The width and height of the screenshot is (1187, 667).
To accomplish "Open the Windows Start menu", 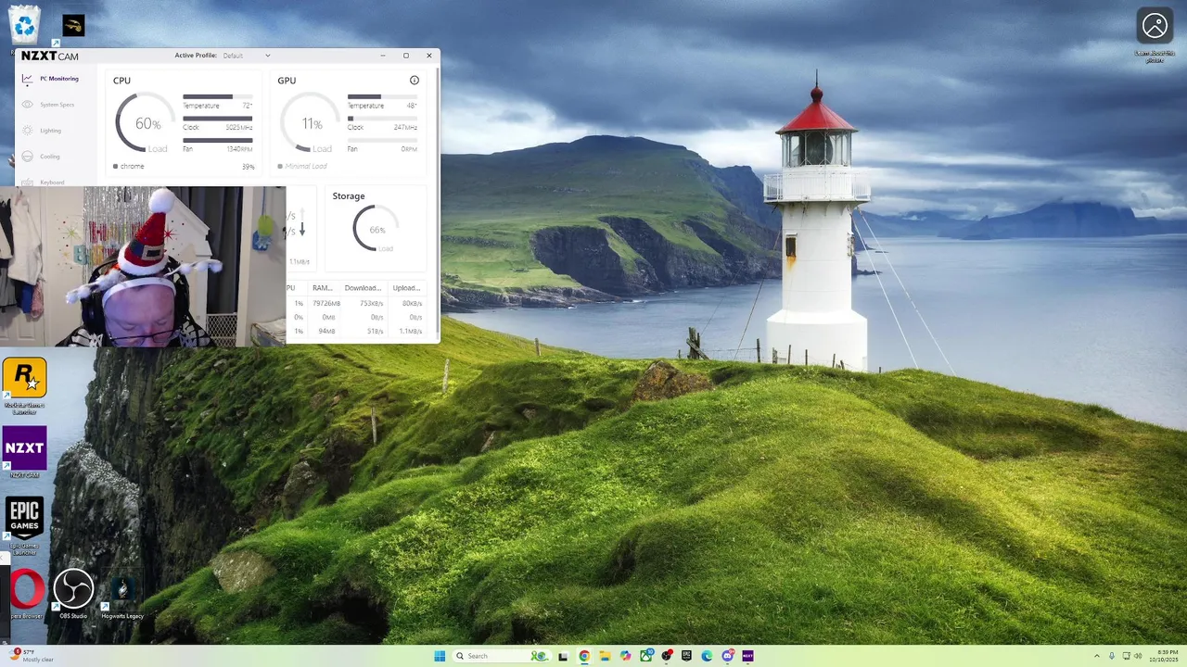I will click(440, 656).
